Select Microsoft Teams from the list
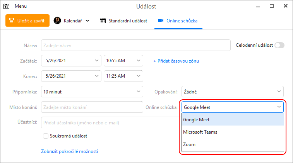The width and height of the screenshot is (293, 163). point(233,132)
